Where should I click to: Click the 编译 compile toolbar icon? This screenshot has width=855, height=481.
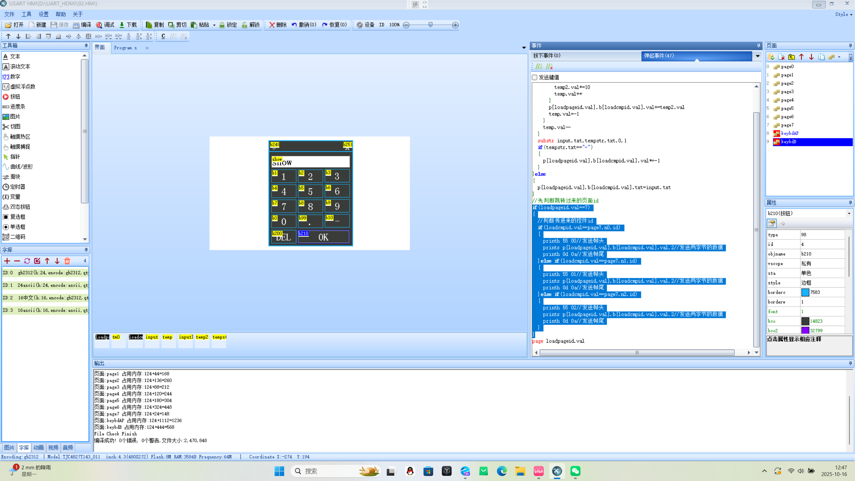pyautogui.click(x=76, y=25)
